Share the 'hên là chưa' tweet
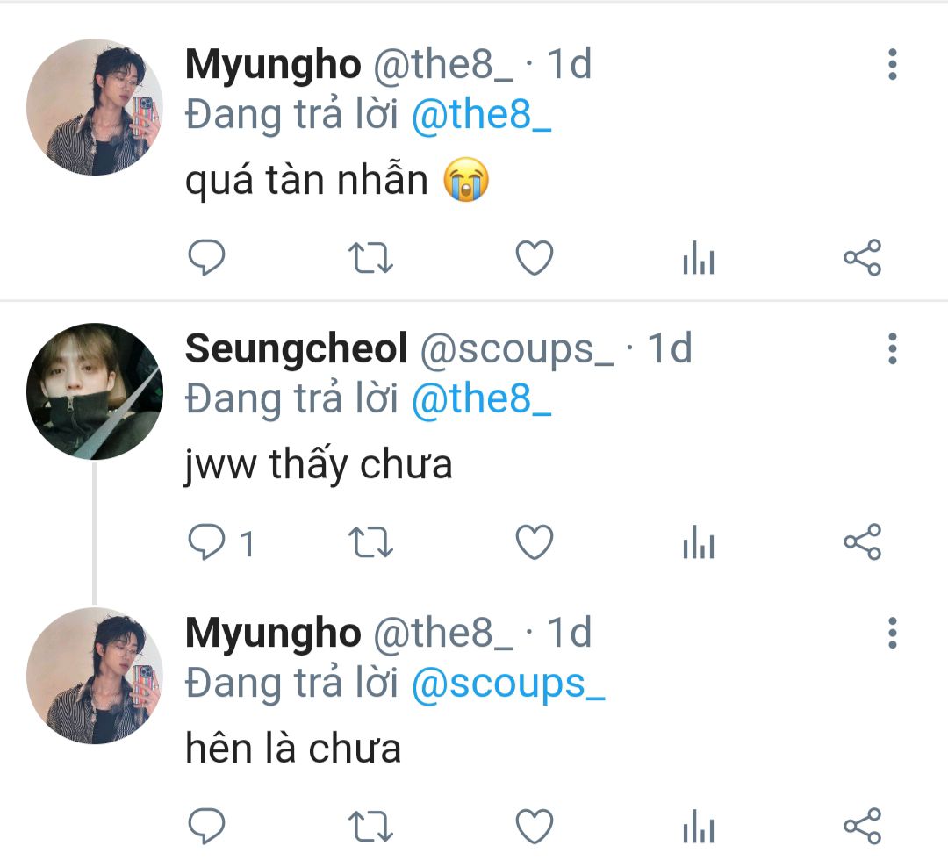 (863, 826)
